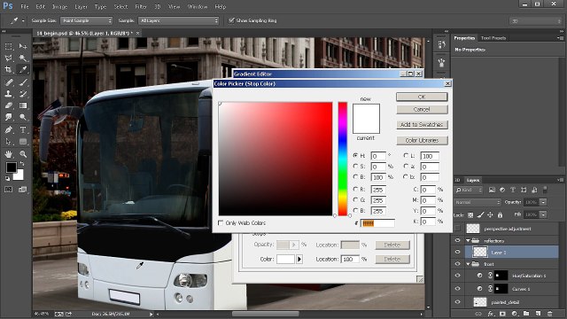Open the gradient stop Color arrow menu
The image size is (567, 319).
[x=299, y=260]
